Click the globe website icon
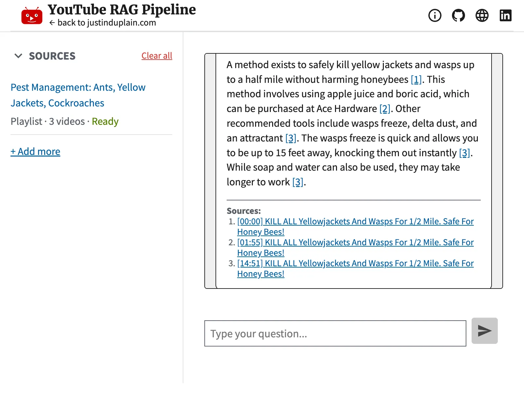The image size is (524, 393). [x=482, y=15]
